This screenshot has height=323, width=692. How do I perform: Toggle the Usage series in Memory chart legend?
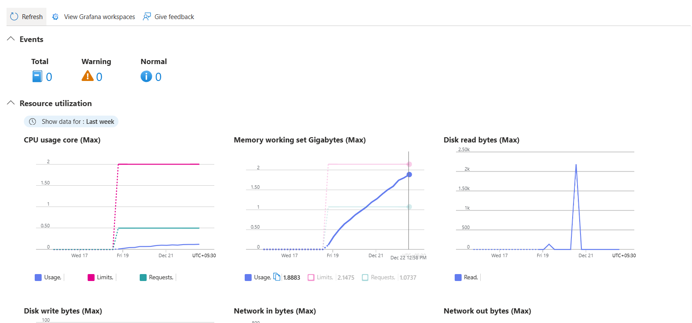[x=258, y=278]
